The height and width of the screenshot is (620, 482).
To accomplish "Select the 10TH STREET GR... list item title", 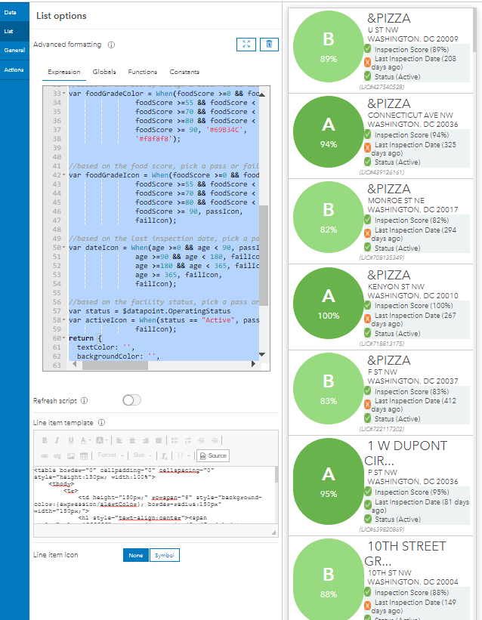I will pyautogui.click(x=405, y=554).
